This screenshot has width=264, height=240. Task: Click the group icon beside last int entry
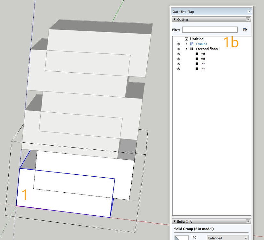click(197, 69)
